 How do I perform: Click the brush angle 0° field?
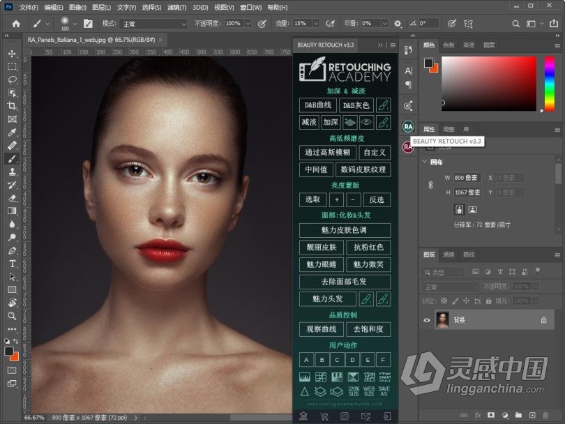click(428, 24)
